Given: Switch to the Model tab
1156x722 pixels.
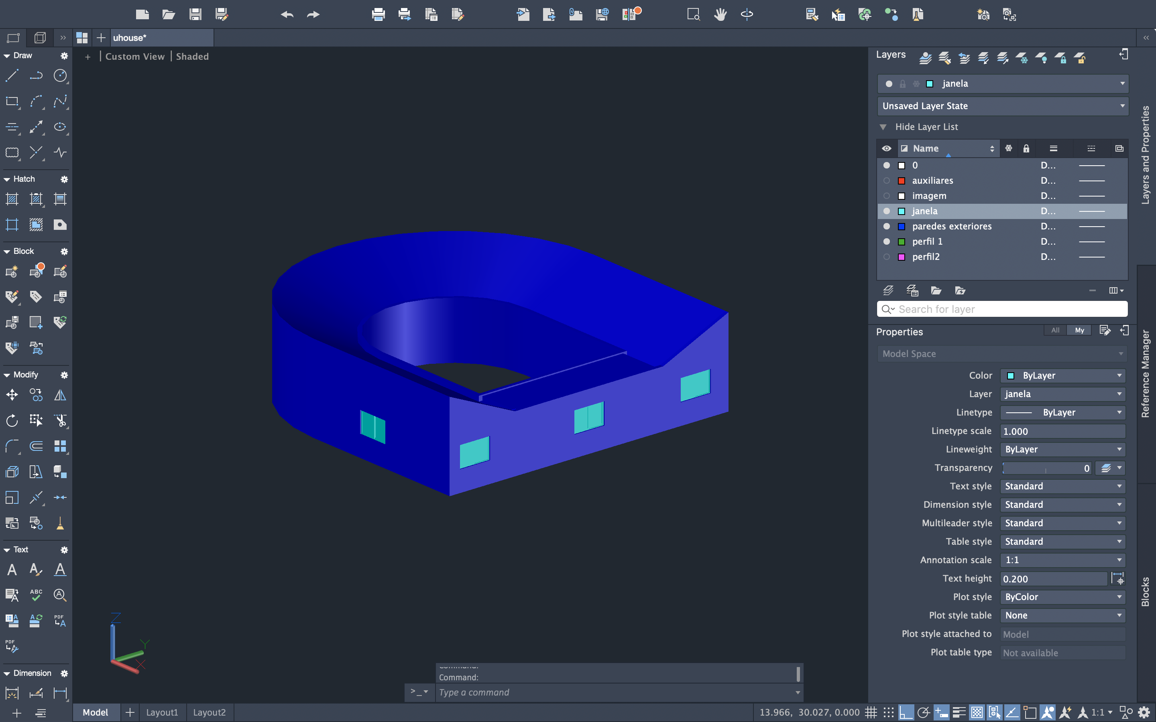Looking at the screenshot, I should [96, 712].
